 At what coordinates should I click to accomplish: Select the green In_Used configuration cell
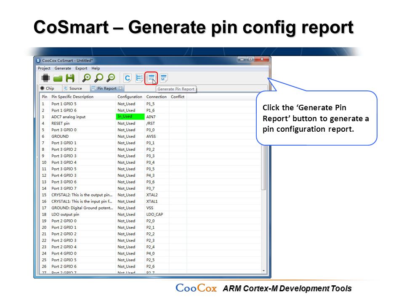click(130, 117)
